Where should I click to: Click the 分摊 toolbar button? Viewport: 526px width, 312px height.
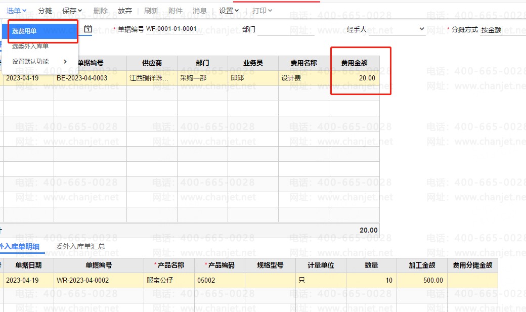pyautogui.click(x=45, y=11)
